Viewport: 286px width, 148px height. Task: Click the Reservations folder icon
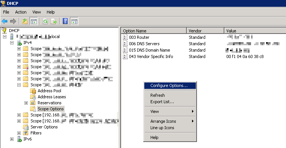pos(33,103)
